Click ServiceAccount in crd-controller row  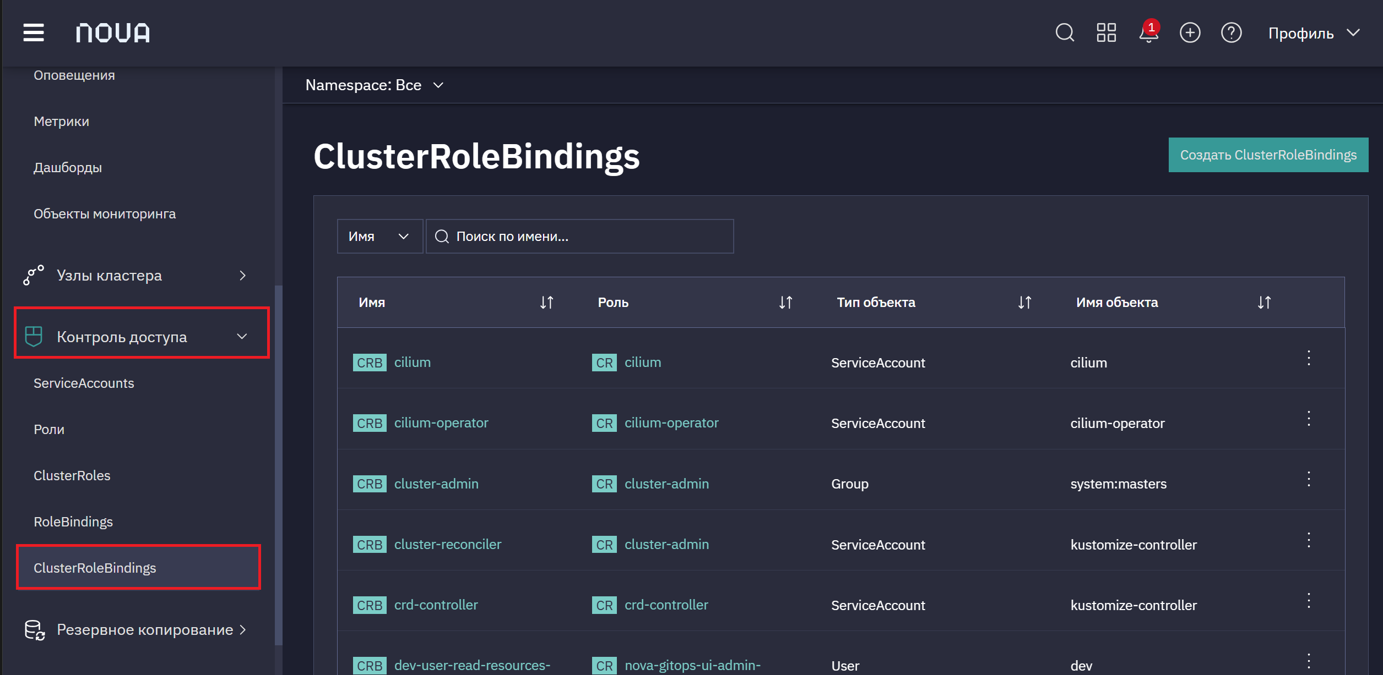pos(878,605)
